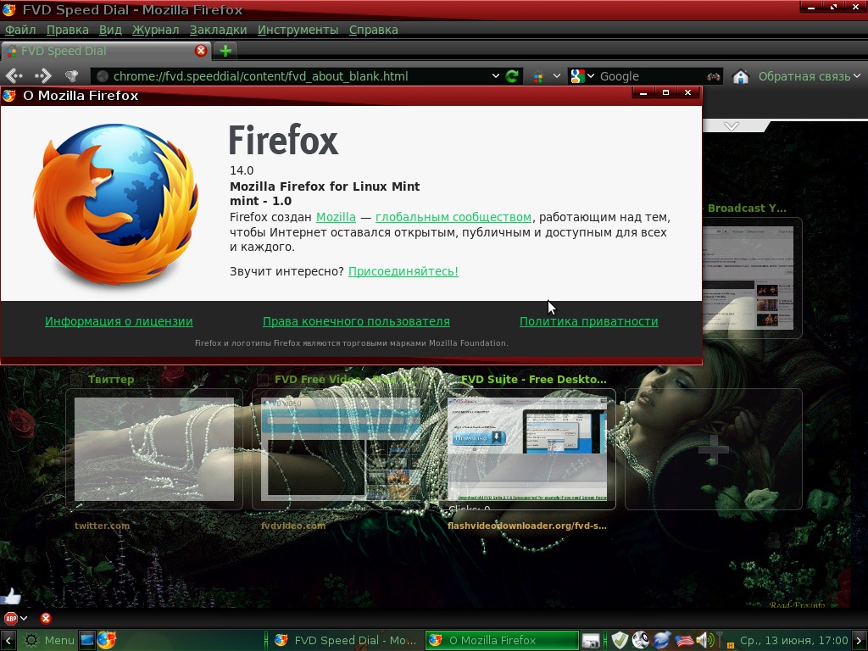868x651 pixels.
Task: Expand the Обратная связь feedback dropdown
Action: 857,75
